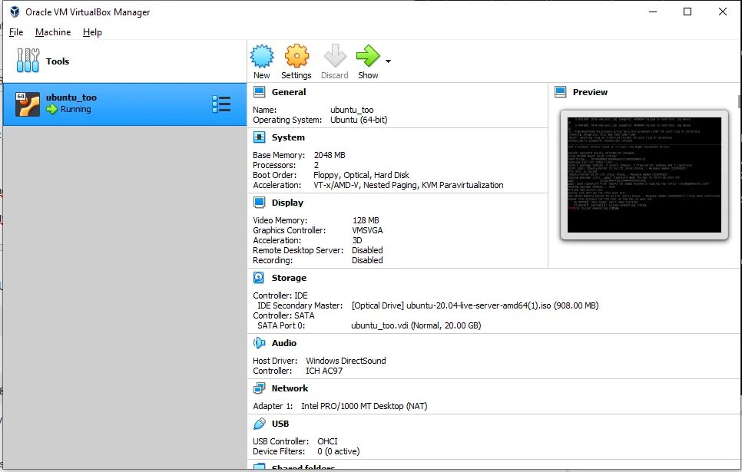This screenshot has height=472, width=742.
Task: Click the Tools wrench icon
Action: click(x=28, y=61)
